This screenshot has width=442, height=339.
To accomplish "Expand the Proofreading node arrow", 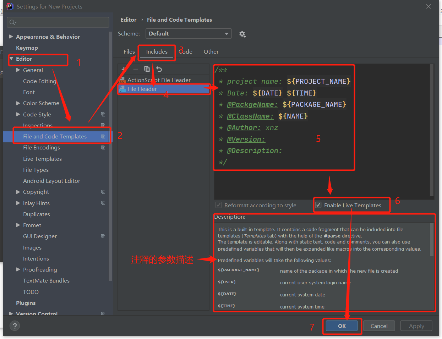I will [x=18, y=269].
